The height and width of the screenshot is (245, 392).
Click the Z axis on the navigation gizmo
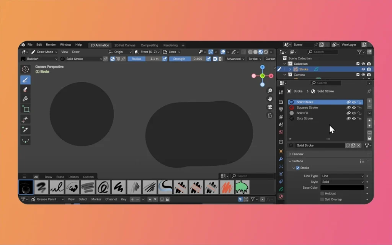click(x=262, y=67)
